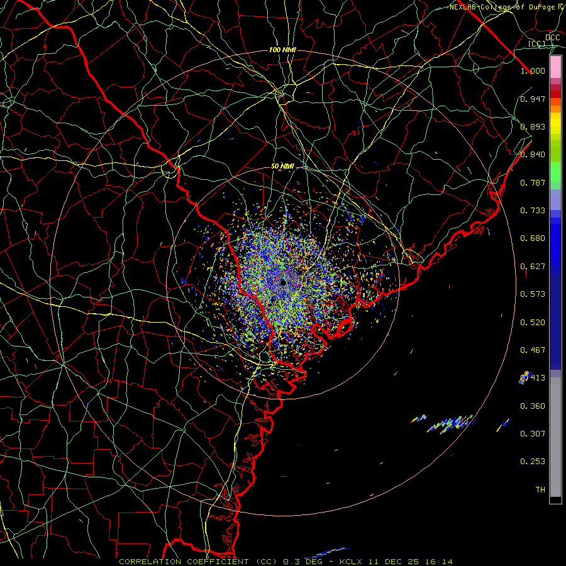Image resolution: width=566 pixels, height=566 pixels.
Task: Click the 0.573 scale value
Action: (x=533, y=294)
